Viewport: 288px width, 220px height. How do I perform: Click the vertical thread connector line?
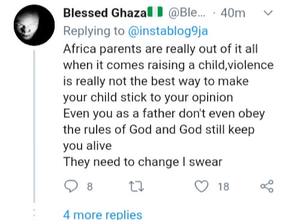point(34,127)
